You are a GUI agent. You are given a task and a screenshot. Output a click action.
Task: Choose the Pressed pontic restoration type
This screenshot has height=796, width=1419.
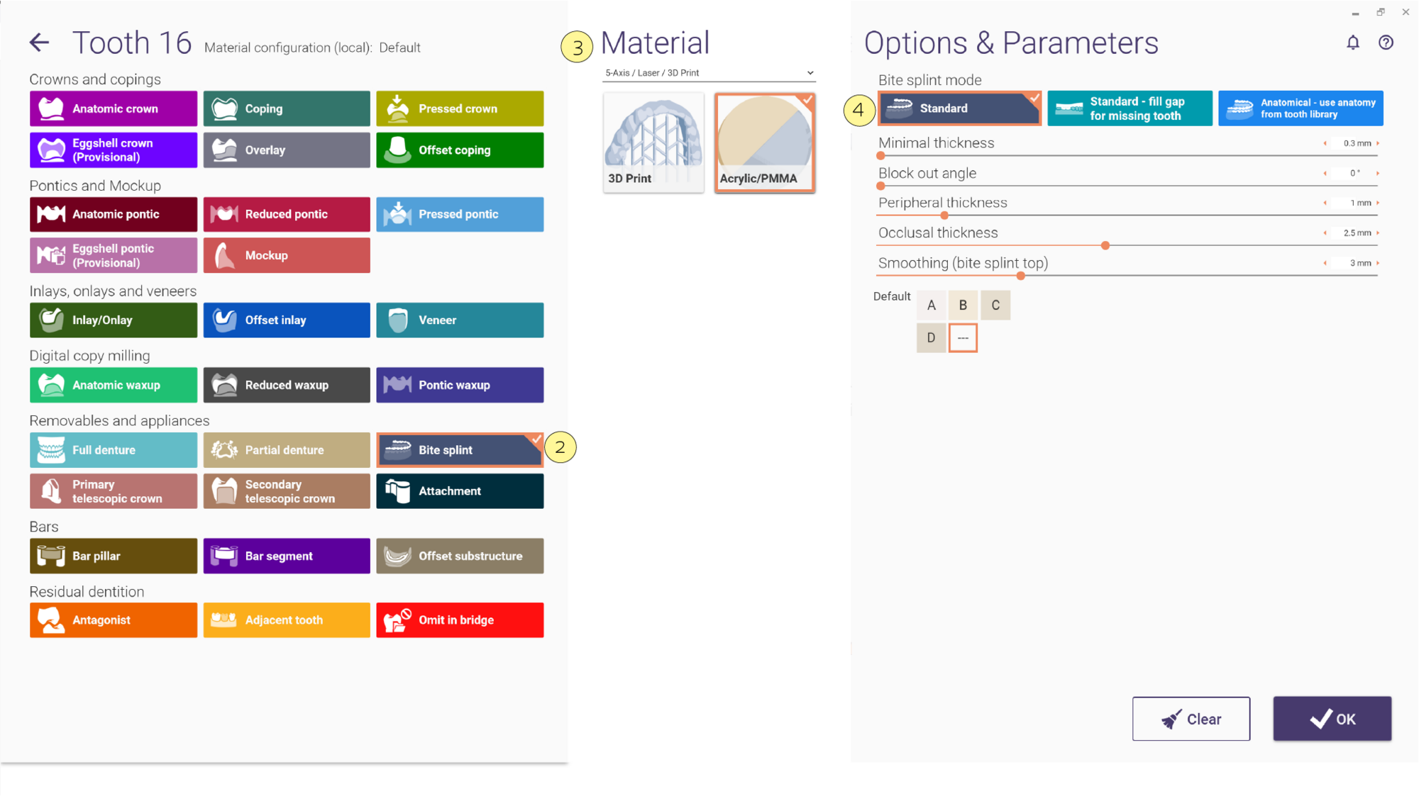[460, 214]
